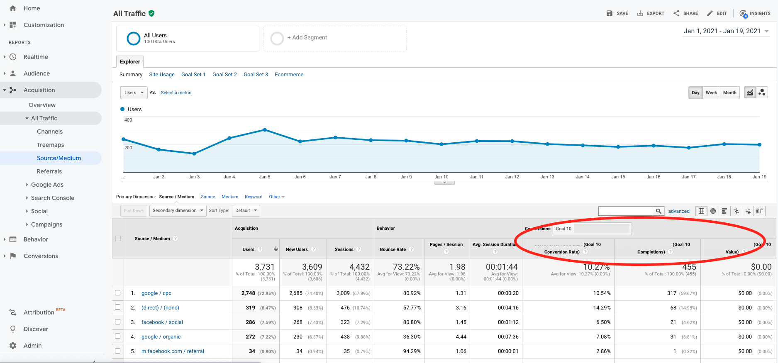Screen dimensions: 778x363
Task: Open the Goal 10 conversions dropdown
Action: [592, 229]
